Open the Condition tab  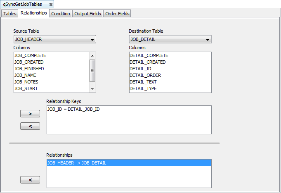point(61,14)
